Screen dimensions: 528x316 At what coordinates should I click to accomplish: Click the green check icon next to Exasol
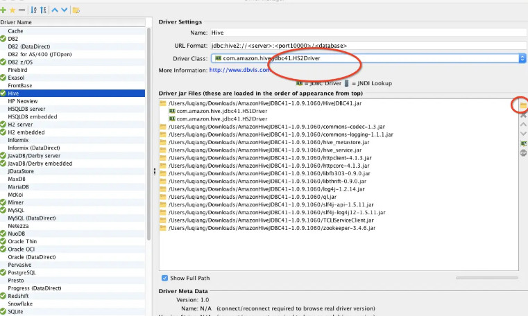(x=3, y=78)
